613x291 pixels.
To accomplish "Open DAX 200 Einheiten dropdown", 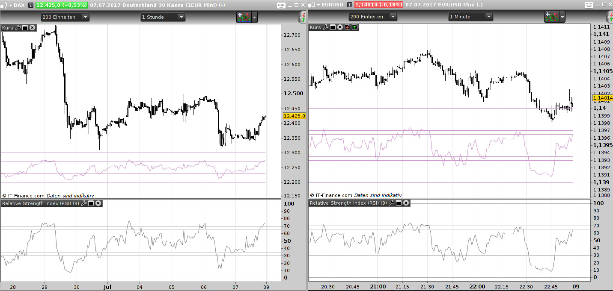I will point(65,17).
